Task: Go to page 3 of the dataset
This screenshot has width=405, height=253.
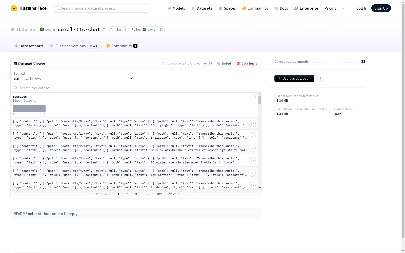Action: (x=136, y=194)
